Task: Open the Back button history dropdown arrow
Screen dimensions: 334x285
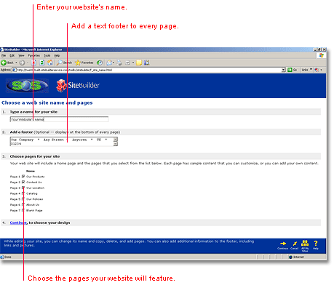Action: click(16, 63)
